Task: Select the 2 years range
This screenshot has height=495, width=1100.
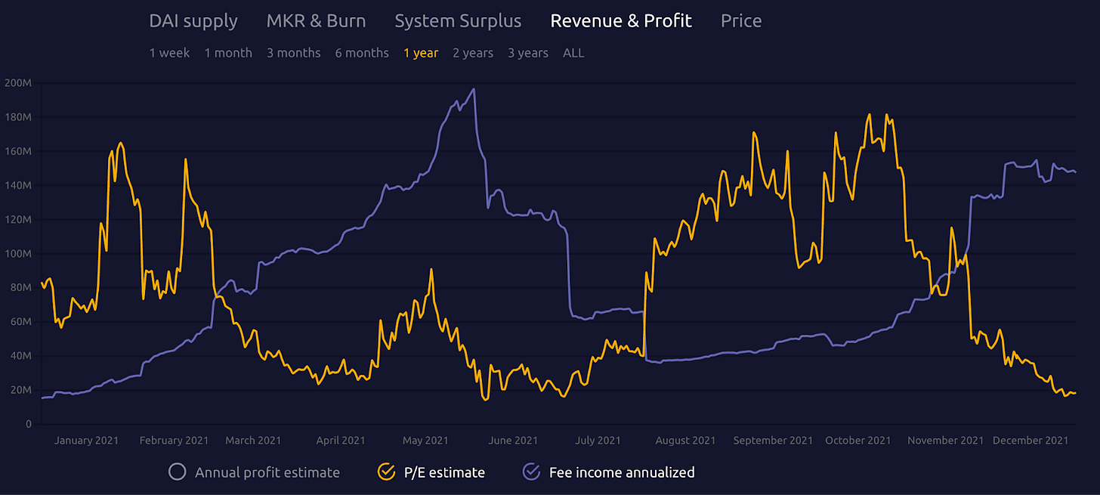Action: 473,53
